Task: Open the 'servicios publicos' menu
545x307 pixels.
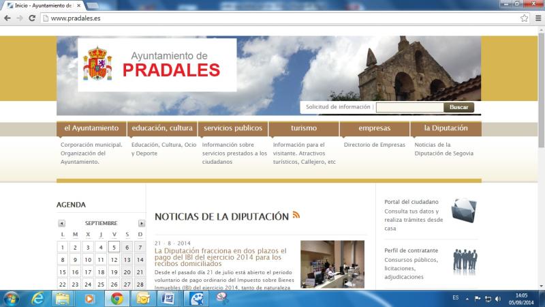Action: [232, 128]
